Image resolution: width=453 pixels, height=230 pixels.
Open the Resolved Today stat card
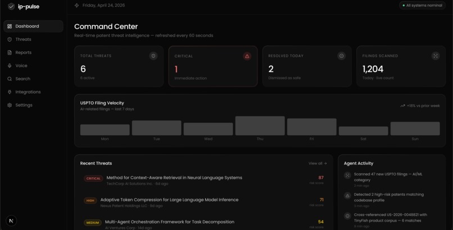click(307, 66)
